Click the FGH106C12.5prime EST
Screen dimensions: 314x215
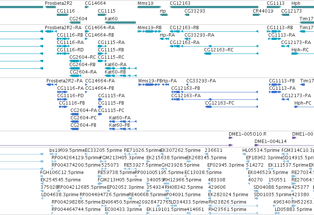click(x=41, y=176)
